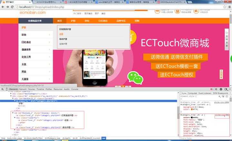Bookmark this page with the star icon

[x=225, y=7]
